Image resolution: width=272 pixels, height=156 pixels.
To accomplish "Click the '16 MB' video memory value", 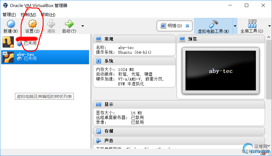I will point(137,113).
